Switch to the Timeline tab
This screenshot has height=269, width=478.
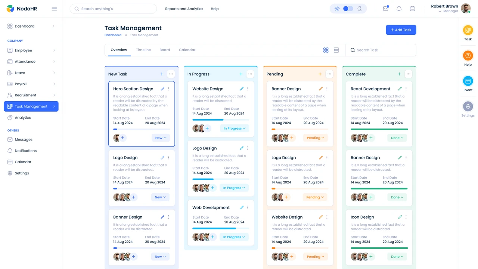143,50
